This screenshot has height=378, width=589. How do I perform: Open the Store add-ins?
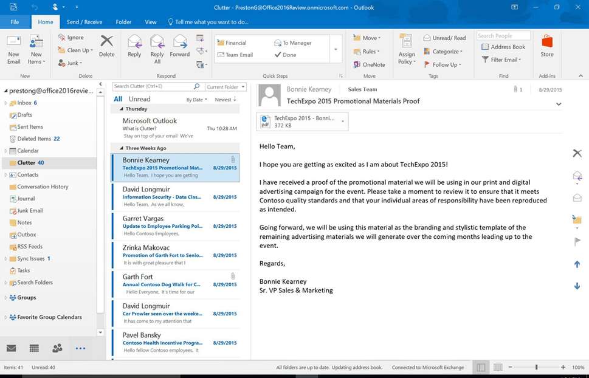point(547,47)
